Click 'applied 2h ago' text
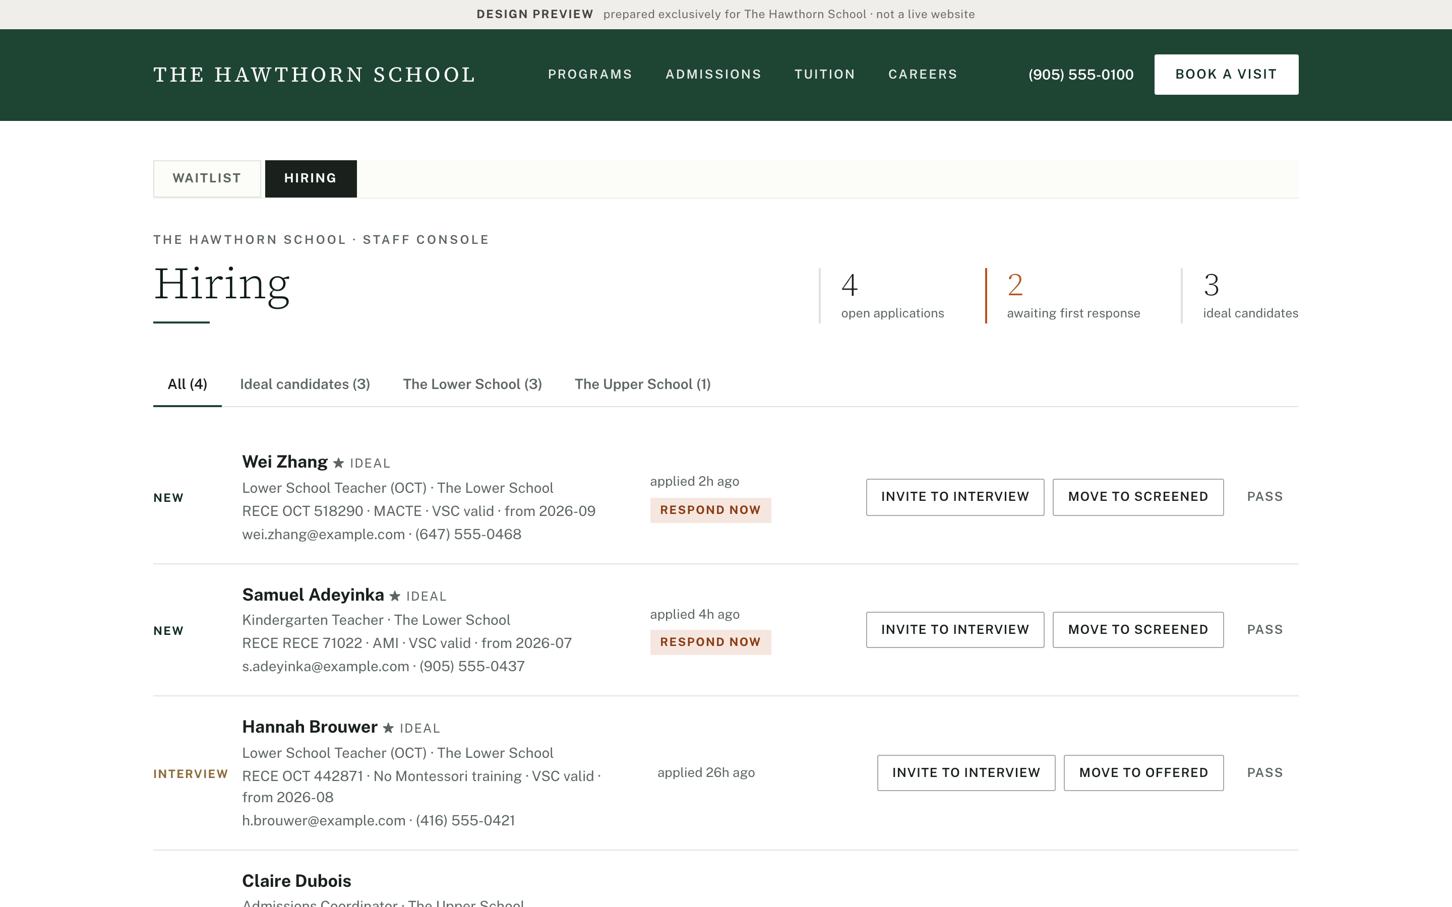Screen dimensions: 1452x907 tap(695, 481)
